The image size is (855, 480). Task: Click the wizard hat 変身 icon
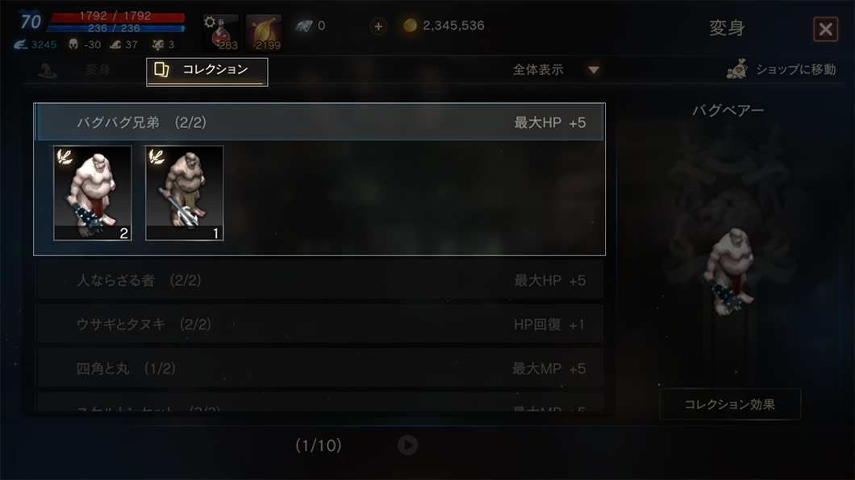tap(48, 69)
